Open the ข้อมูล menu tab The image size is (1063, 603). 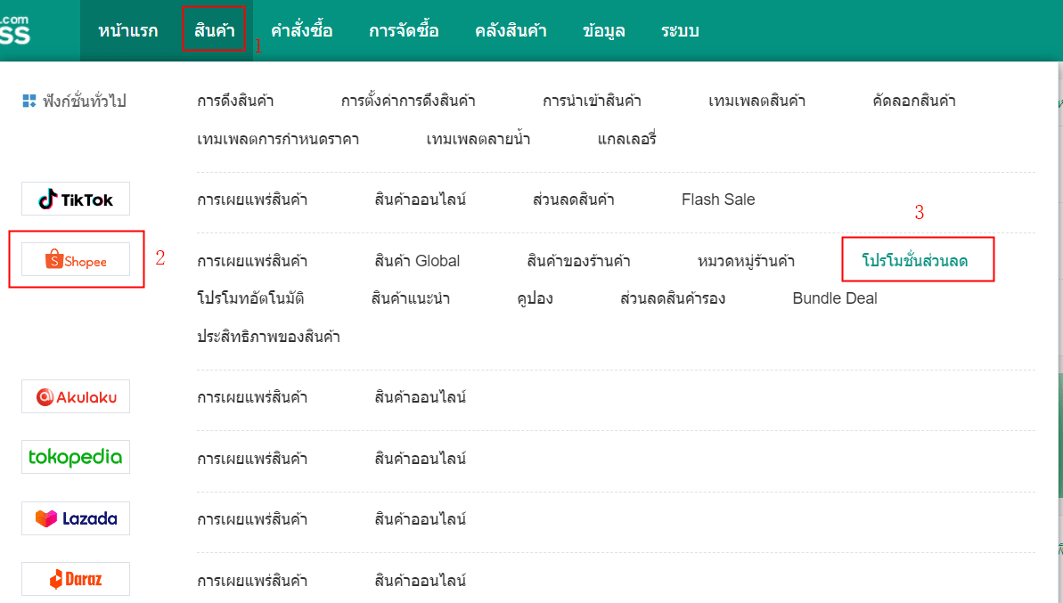pyautogui.click(x=603, y=30)
